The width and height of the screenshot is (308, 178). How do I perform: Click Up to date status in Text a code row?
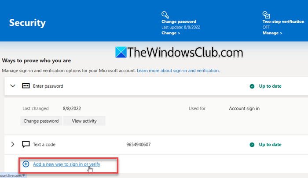click(270, 145)
